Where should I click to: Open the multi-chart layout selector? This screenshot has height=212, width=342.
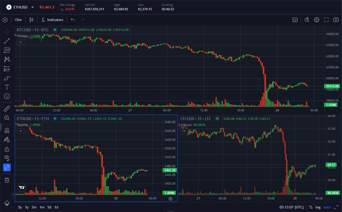(295, 19)
